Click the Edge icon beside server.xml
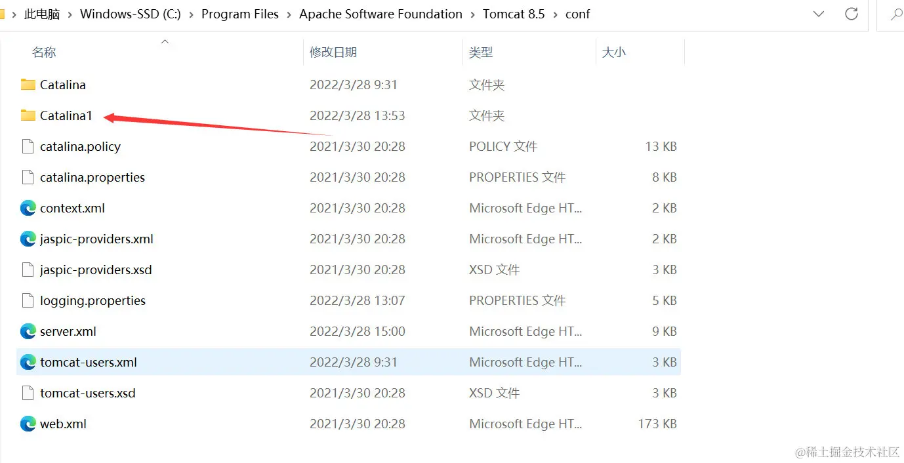 [28, 331]
